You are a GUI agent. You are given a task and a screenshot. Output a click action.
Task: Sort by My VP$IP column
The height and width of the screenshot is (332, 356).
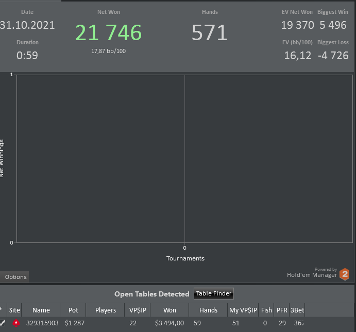pyautogui.click(x=243, y=310)
